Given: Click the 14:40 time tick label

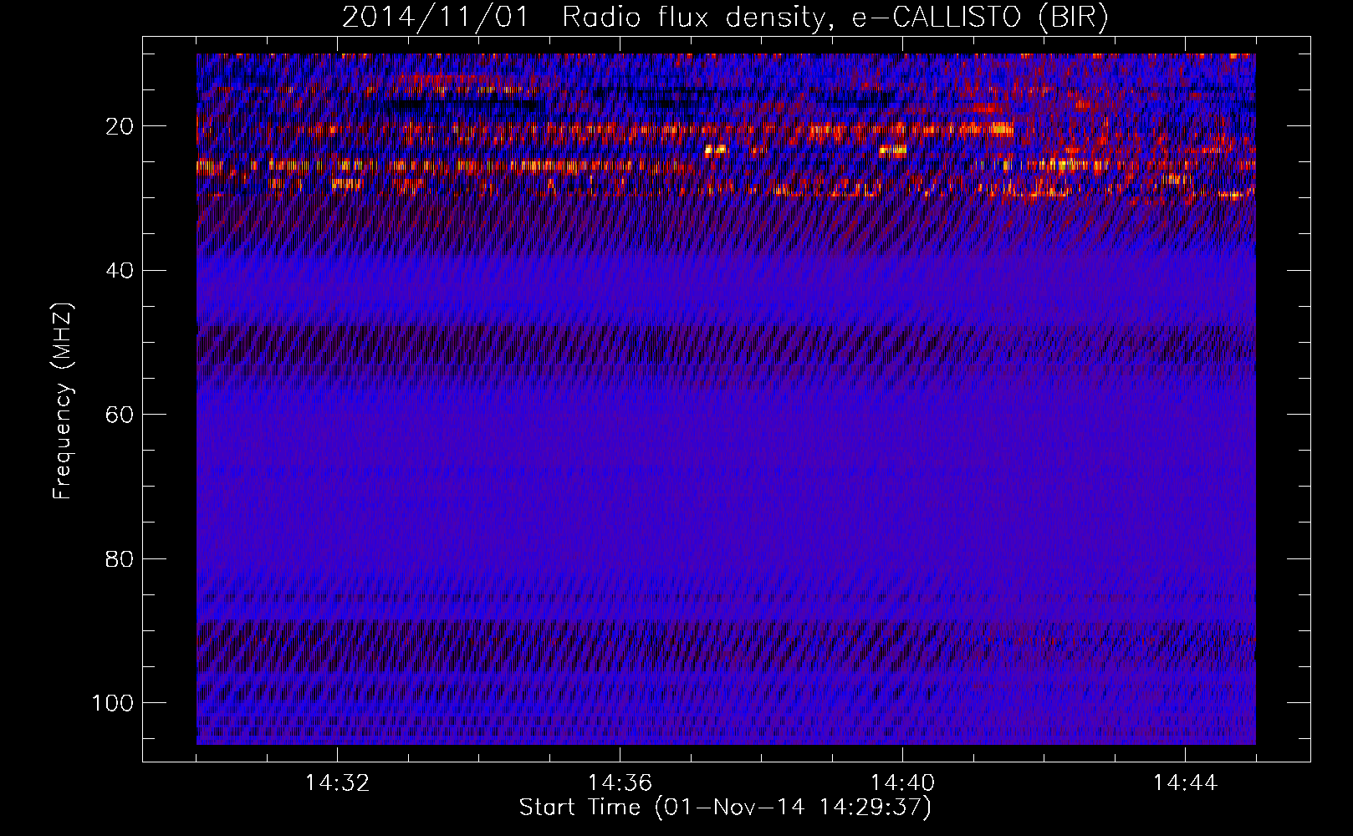Looking at the screenshot, I should 902,783.
